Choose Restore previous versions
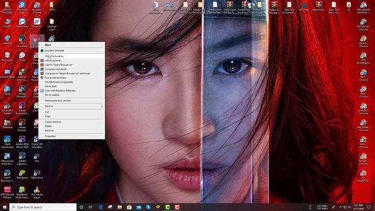 point(71,101)
